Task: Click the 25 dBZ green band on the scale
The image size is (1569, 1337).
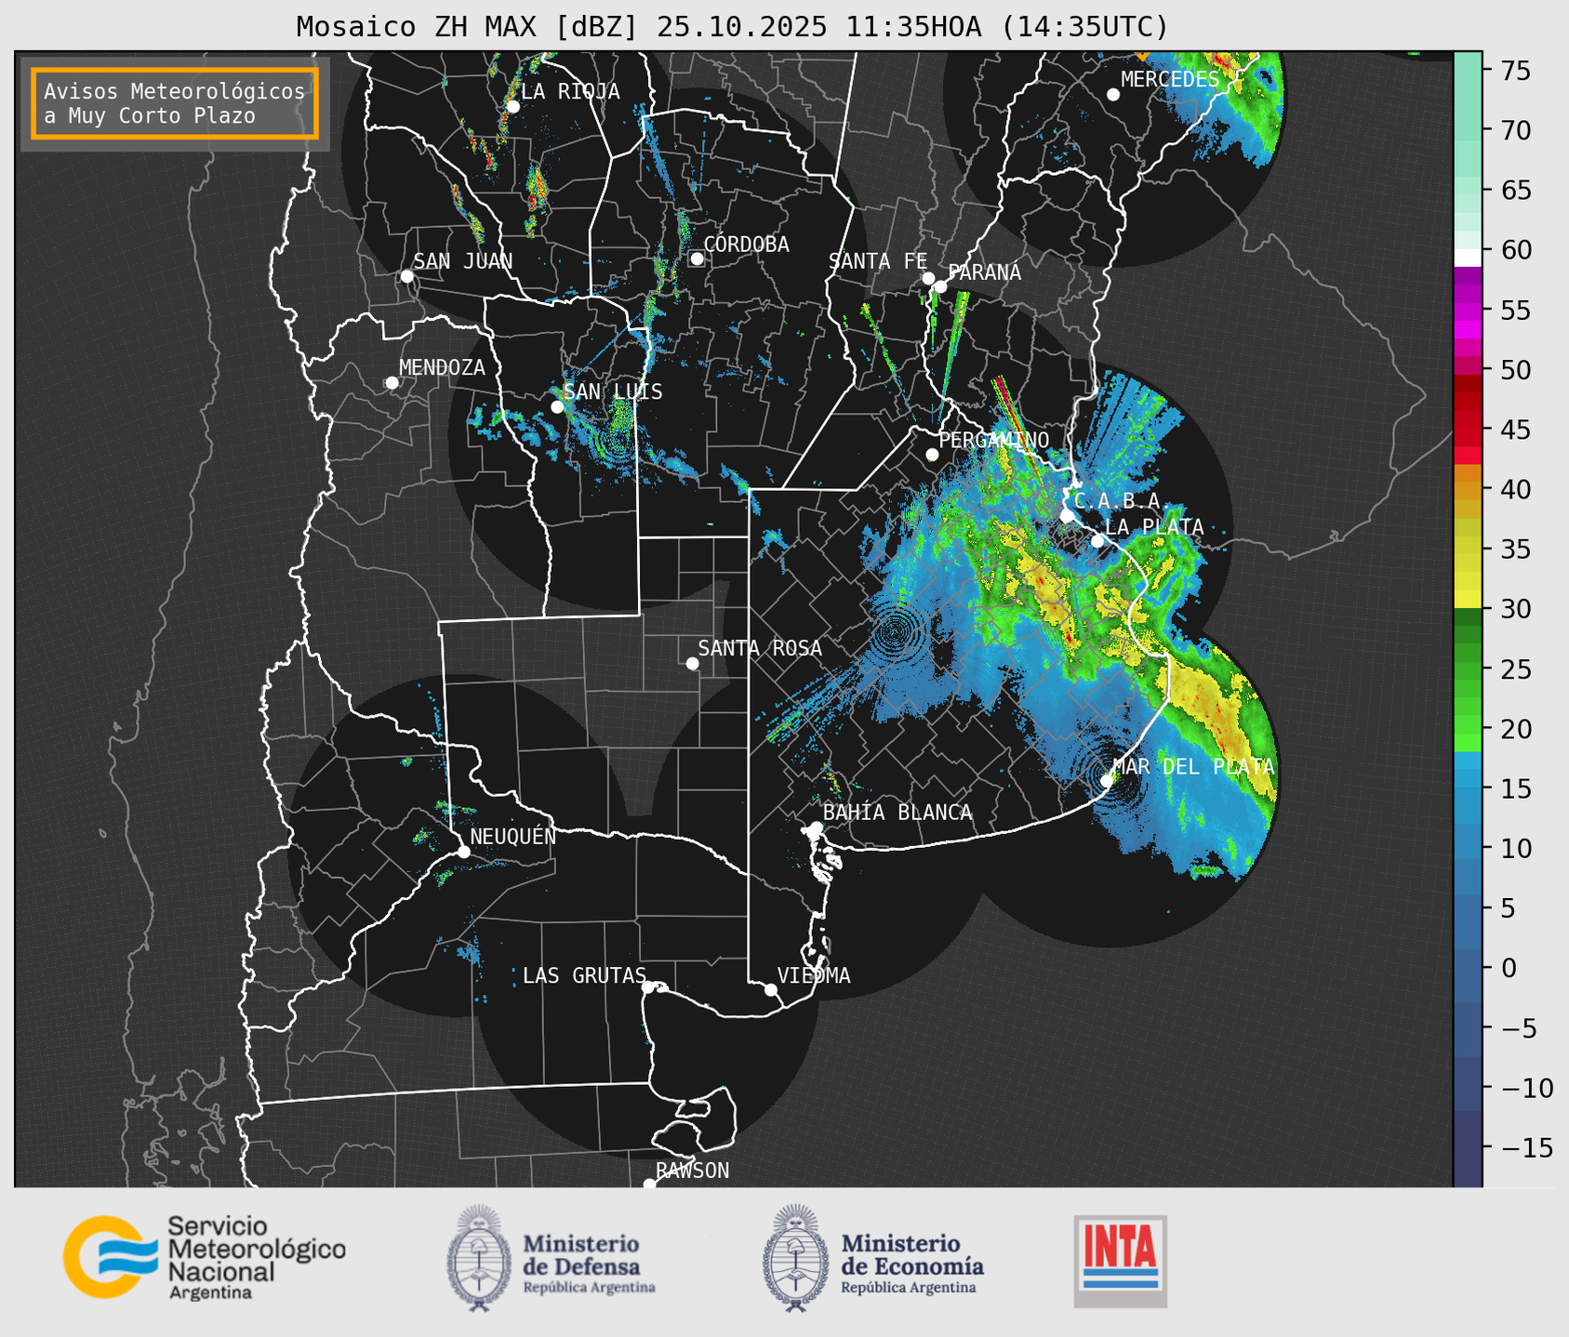Action: (x=1467, y=669)
